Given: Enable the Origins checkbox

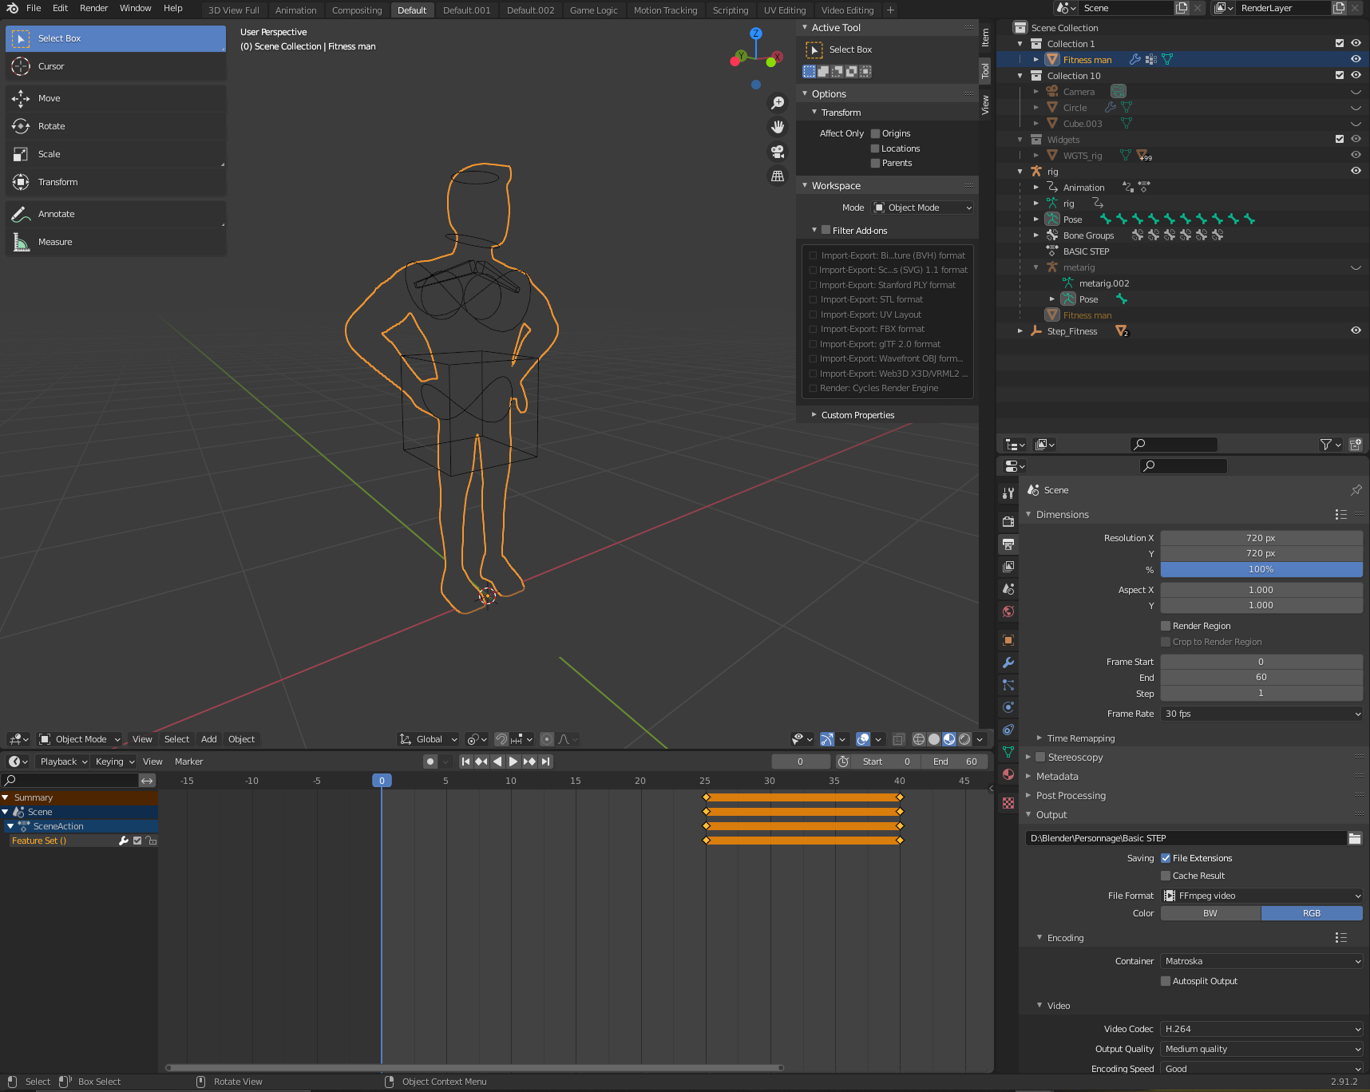Looking at the screenshot, I should [x=875, y=133].
